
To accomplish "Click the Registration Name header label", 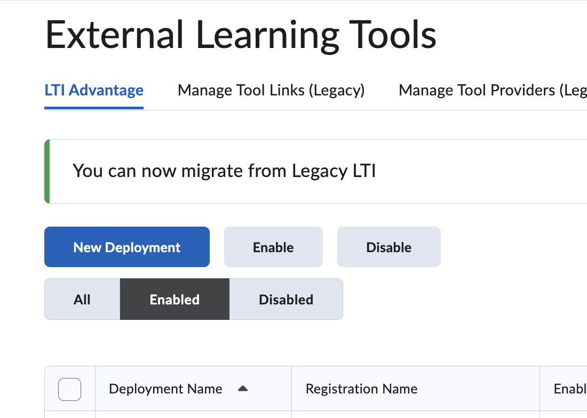I will pos(361,389).
